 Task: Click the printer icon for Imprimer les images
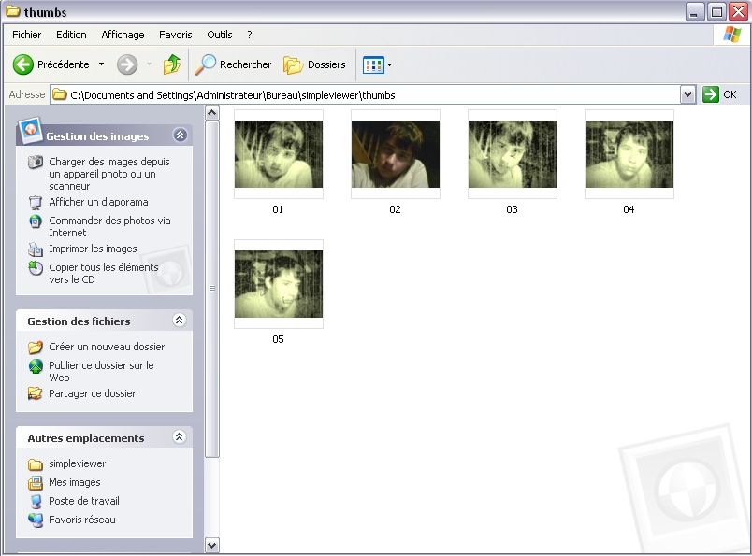point(36,249)
